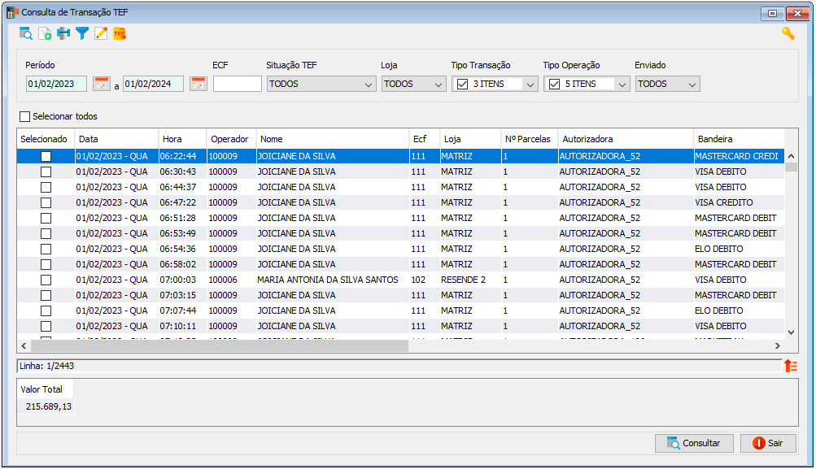Click the Consultar button

(694, 443)
